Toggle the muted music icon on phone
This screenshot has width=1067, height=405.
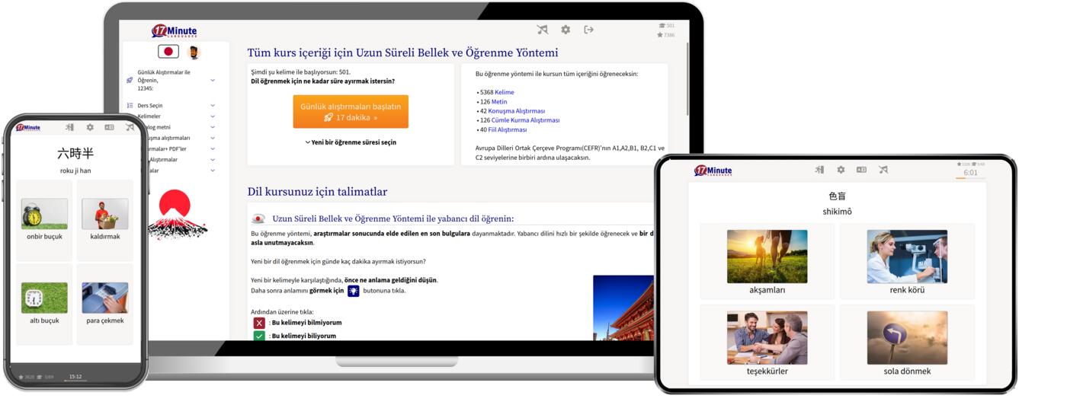pyautogui.click(x=130, y=127)
